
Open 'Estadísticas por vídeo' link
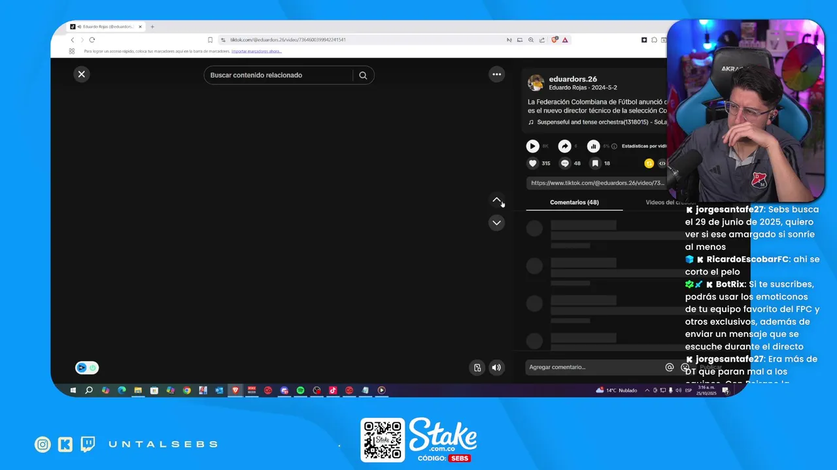644,146
